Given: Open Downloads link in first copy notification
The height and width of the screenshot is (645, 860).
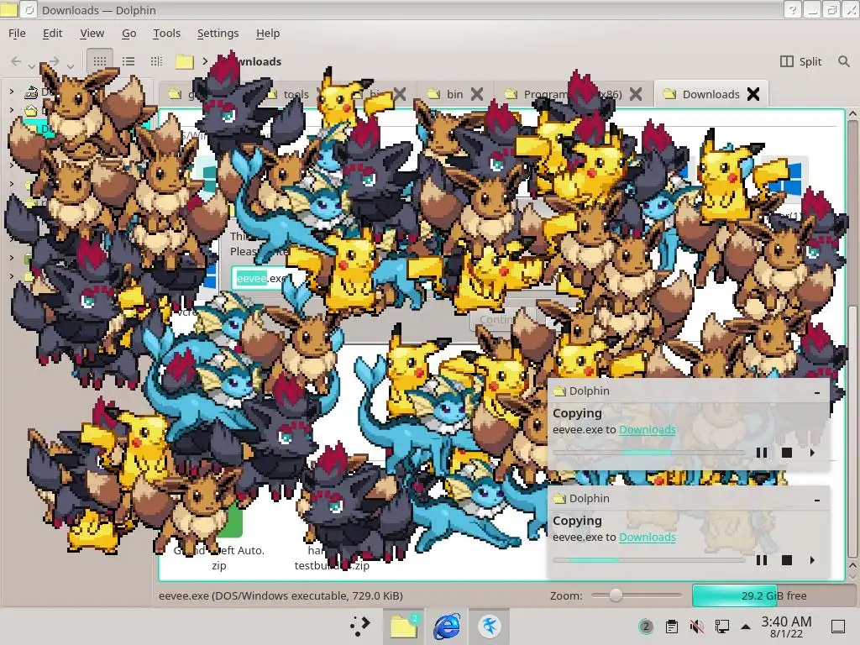Looking at the screenshot, I should 648,429.
